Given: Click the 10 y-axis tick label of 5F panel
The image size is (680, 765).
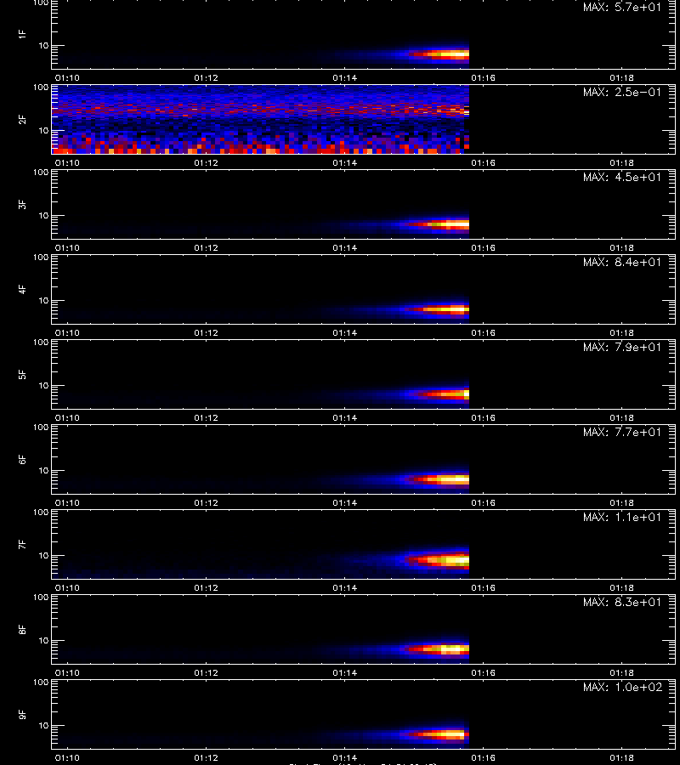Looking at the screenshot, I should point(43,385).
